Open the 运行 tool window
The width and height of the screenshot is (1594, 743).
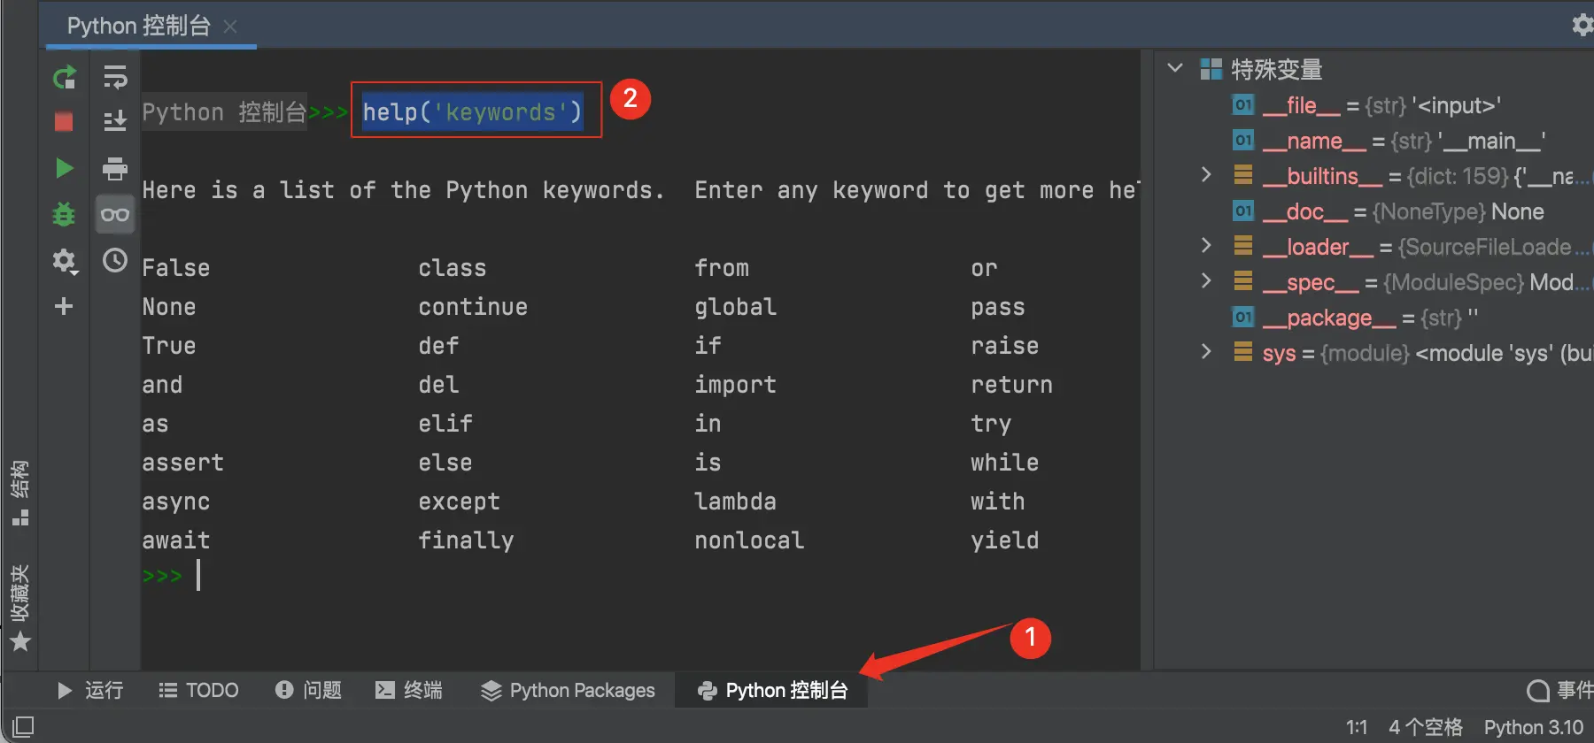[x=89, y=690]
